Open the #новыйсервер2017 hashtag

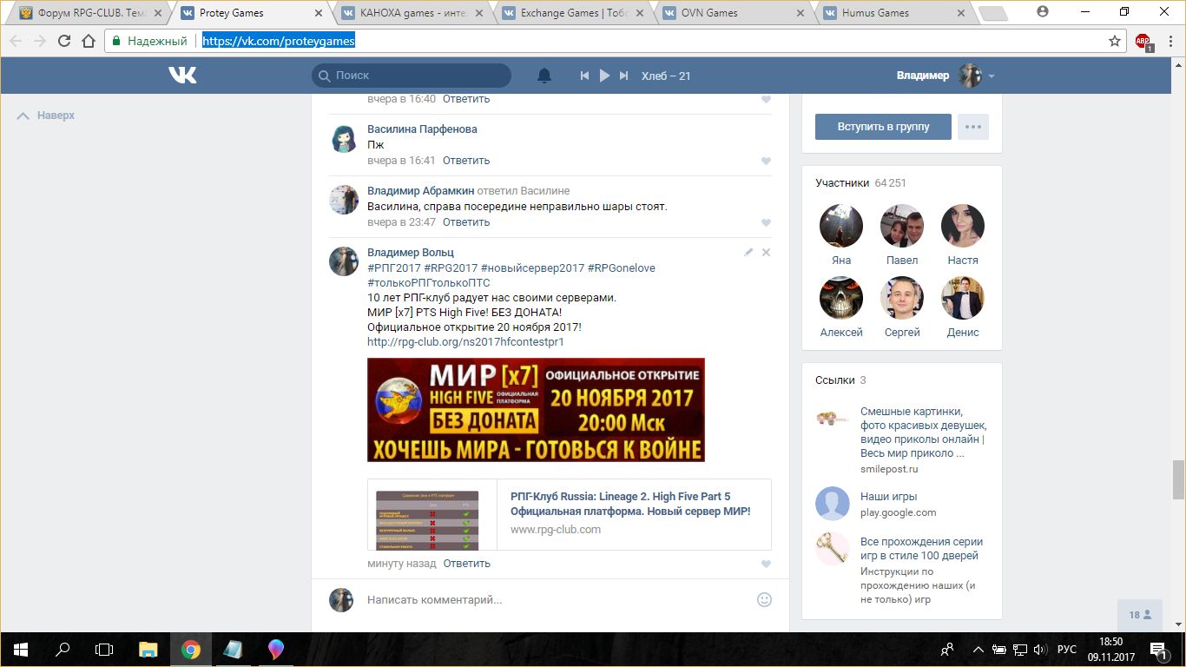coord(532,268)
